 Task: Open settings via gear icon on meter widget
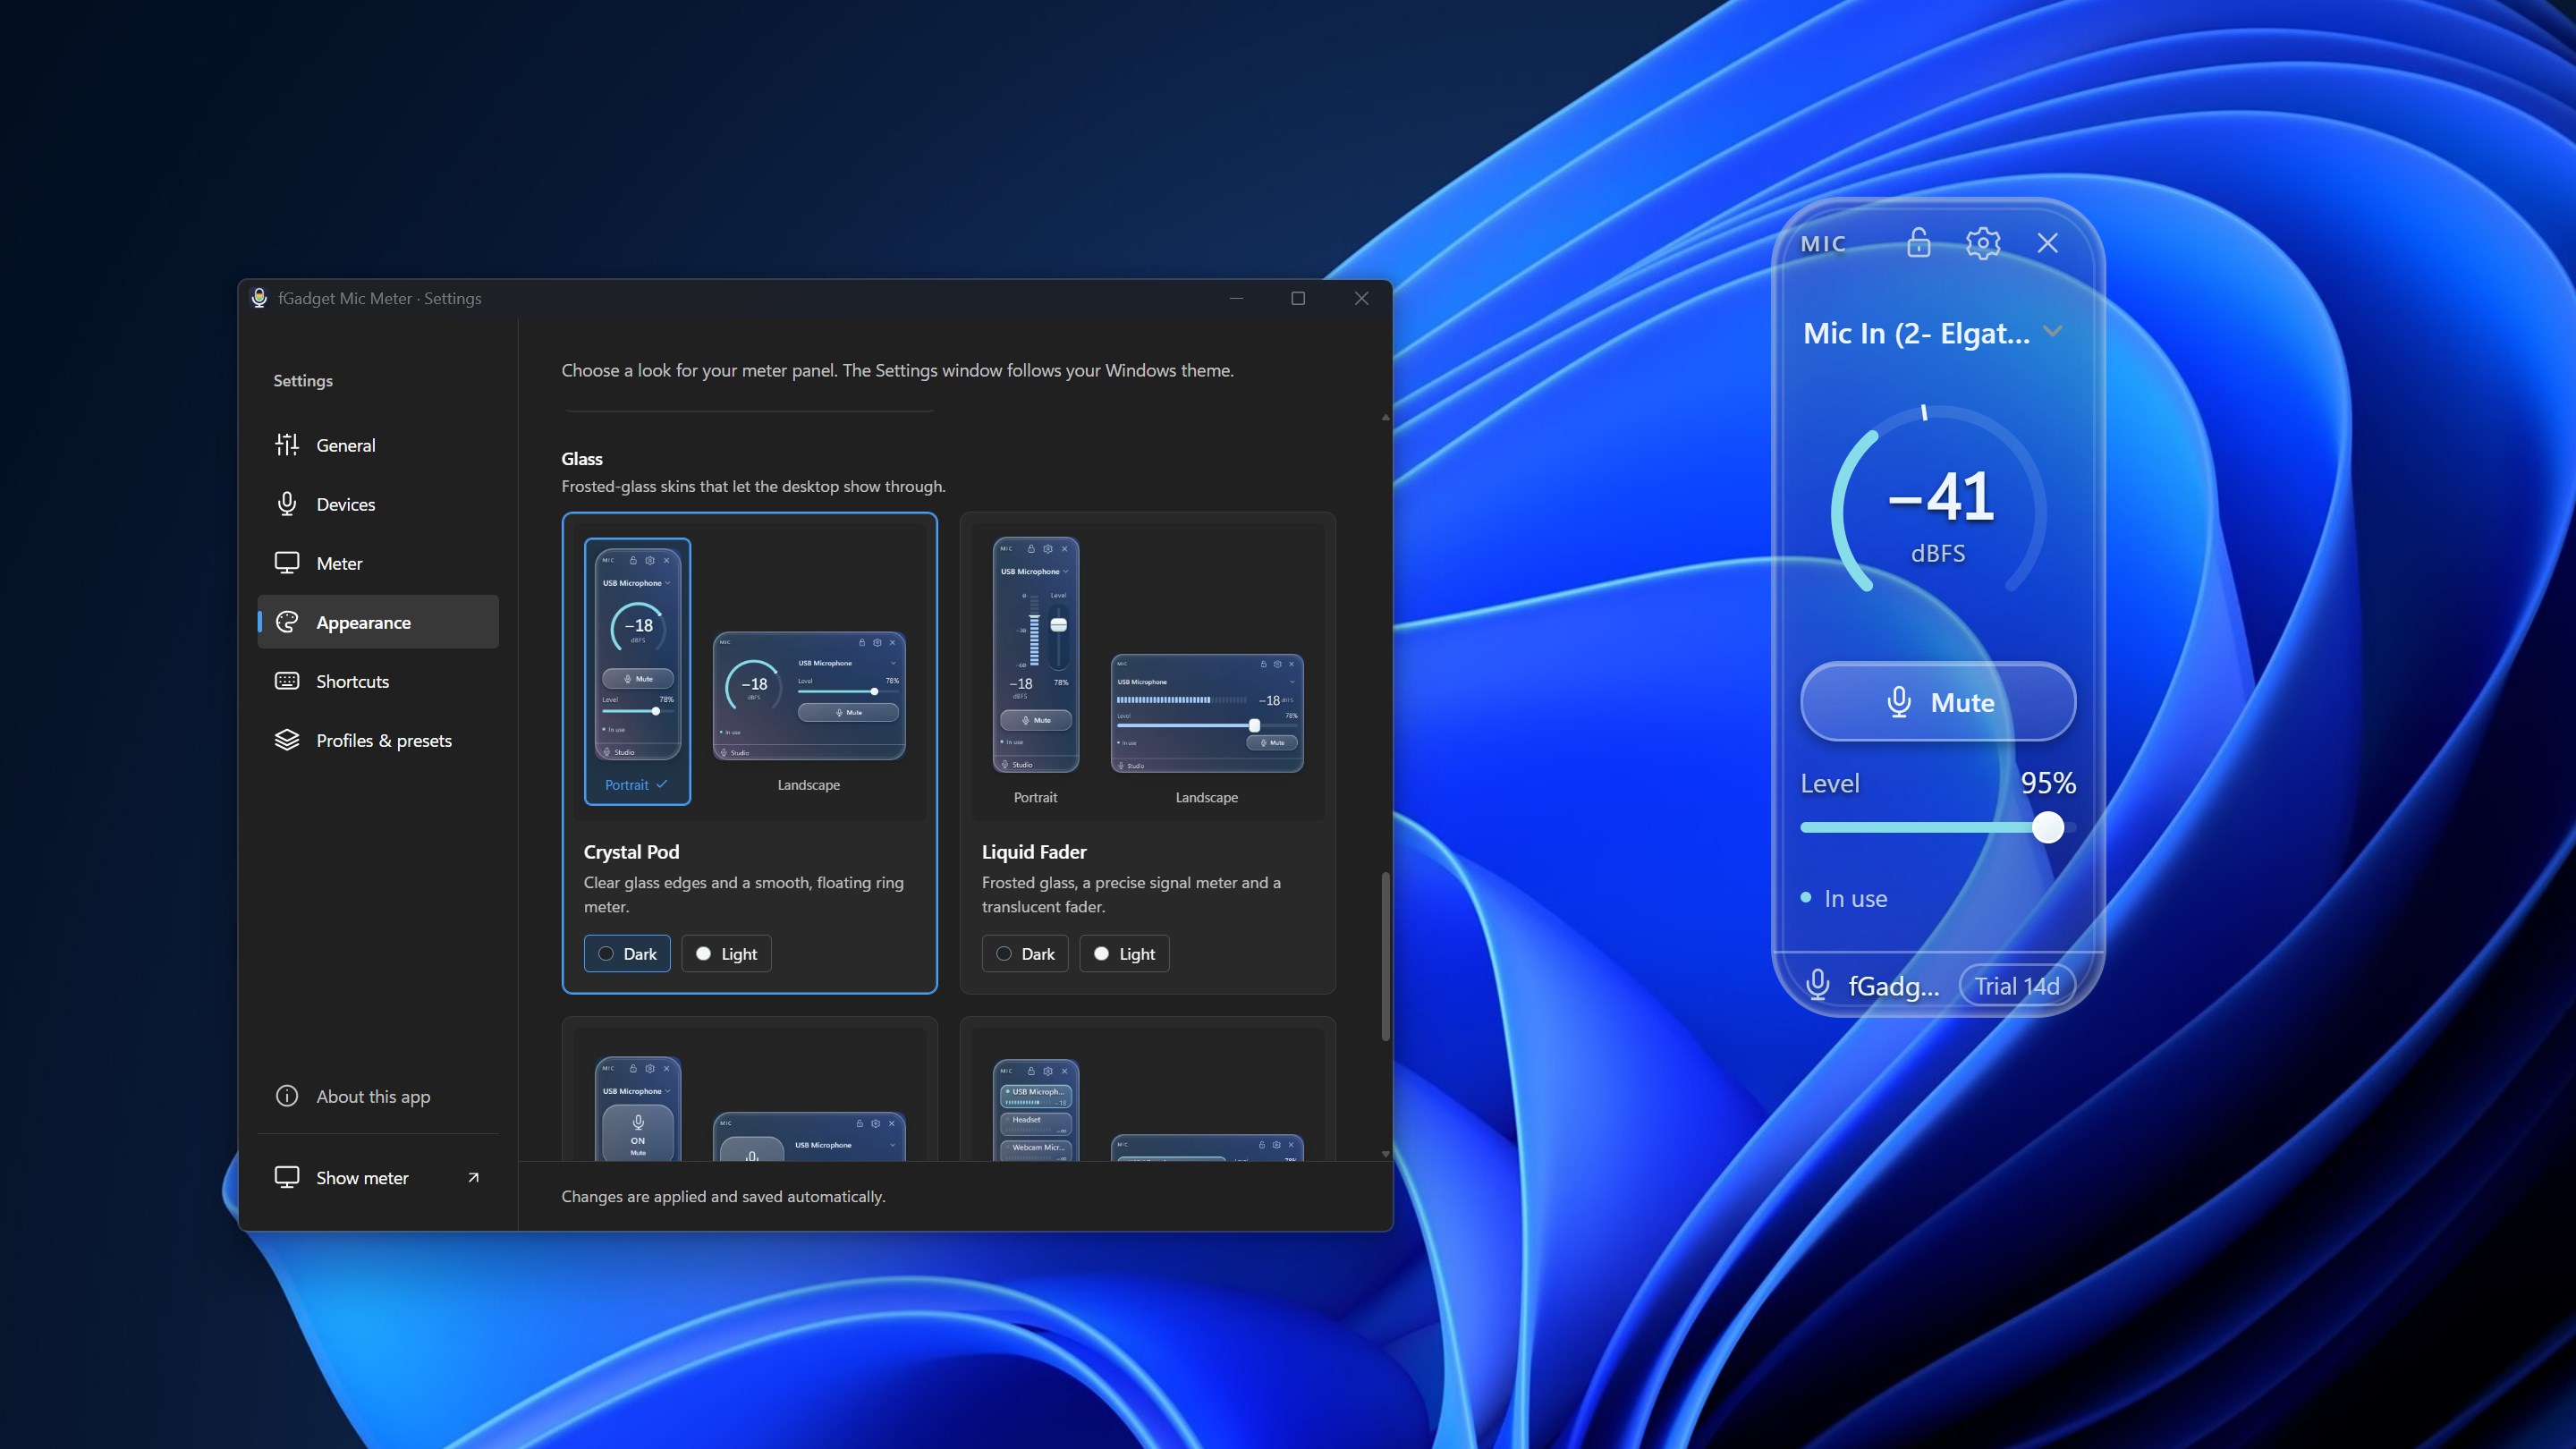tap(1983, 243)
